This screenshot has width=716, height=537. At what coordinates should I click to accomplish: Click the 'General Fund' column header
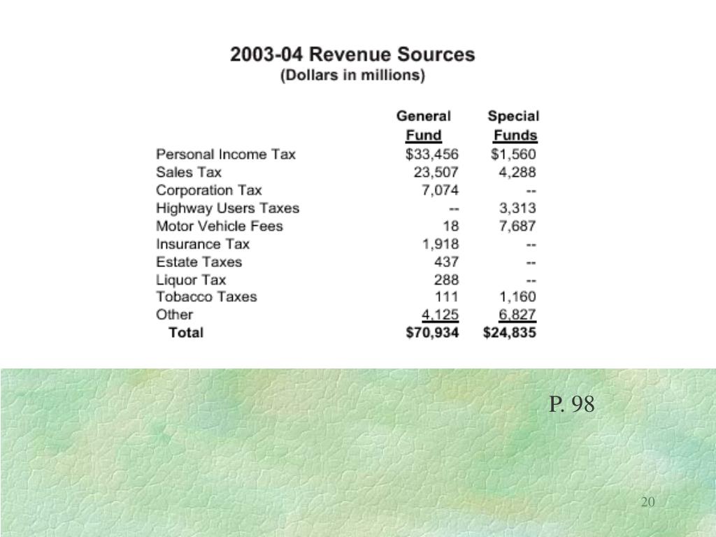(423, 126)
